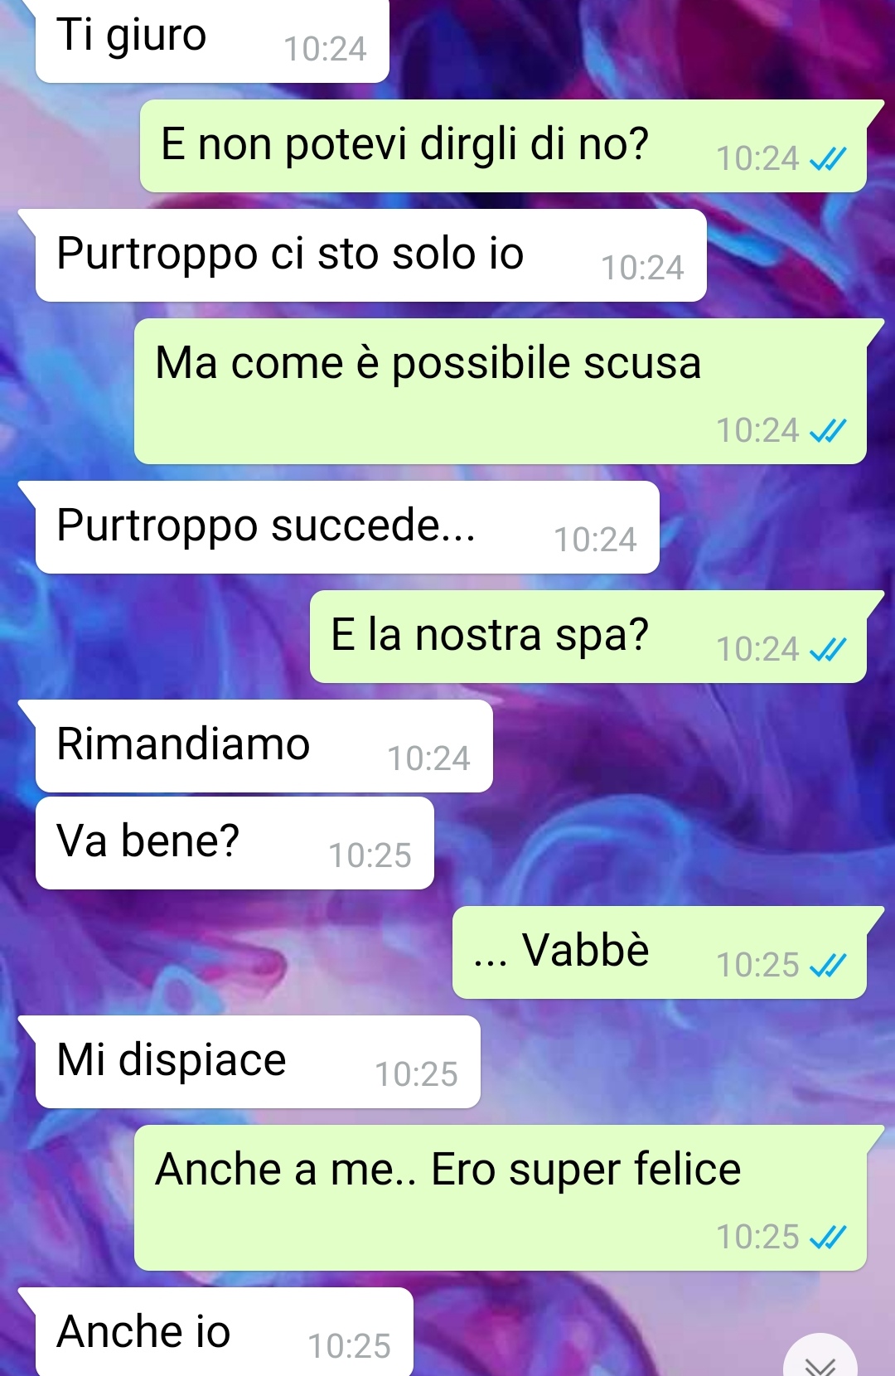895x1376 pixels.
Task: Tap the 'E la nostra spa?' text
Action: tap(490, 636)
